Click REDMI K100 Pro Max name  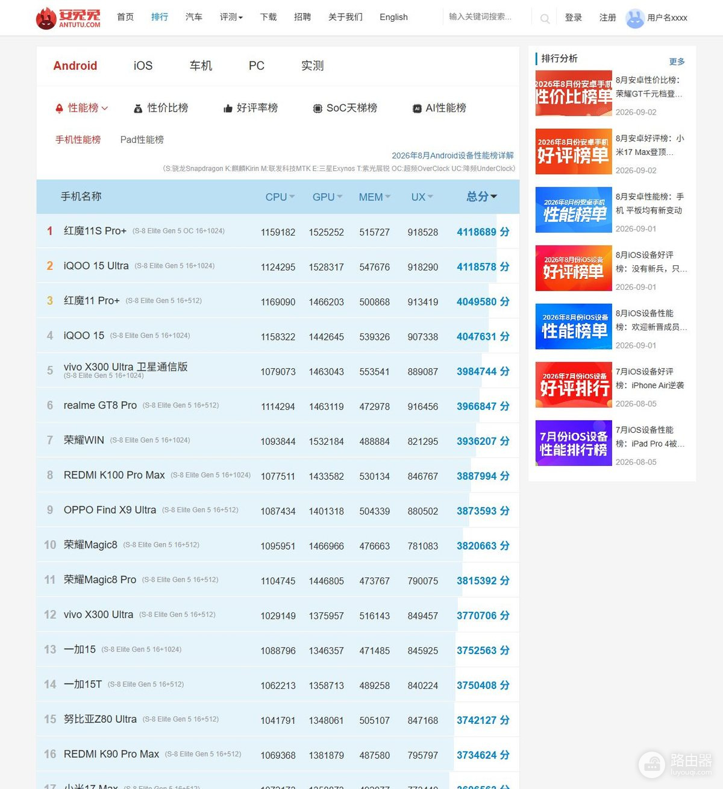coord(114,476)
